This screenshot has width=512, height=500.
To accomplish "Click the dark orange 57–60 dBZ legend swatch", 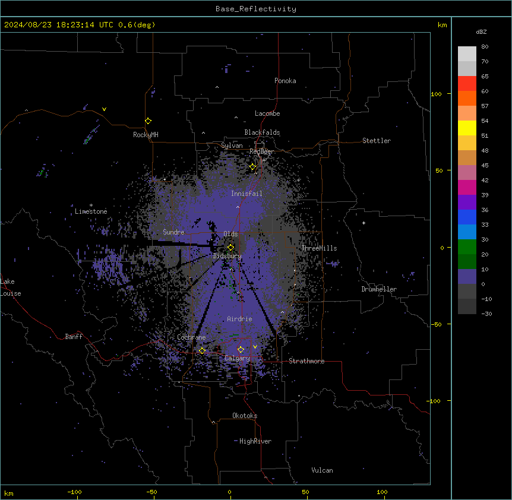I will [x=467, y=99].
